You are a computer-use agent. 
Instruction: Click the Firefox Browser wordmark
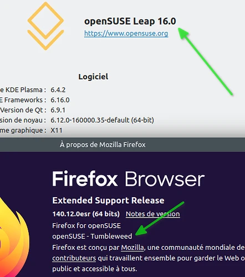[x=128, y=179]
